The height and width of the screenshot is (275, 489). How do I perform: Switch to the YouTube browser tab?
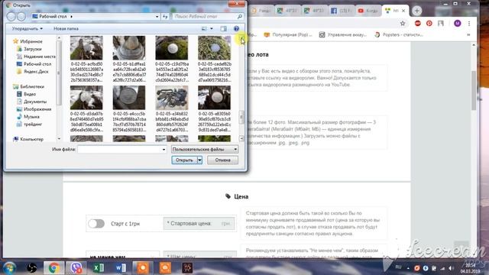click(368, 11)
